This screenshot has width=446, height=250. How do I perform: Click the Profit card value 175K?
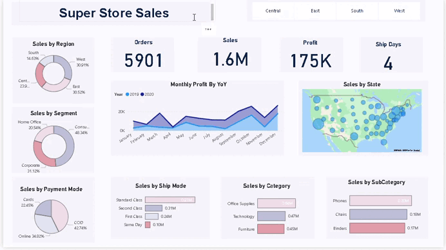tap(311, 61)
